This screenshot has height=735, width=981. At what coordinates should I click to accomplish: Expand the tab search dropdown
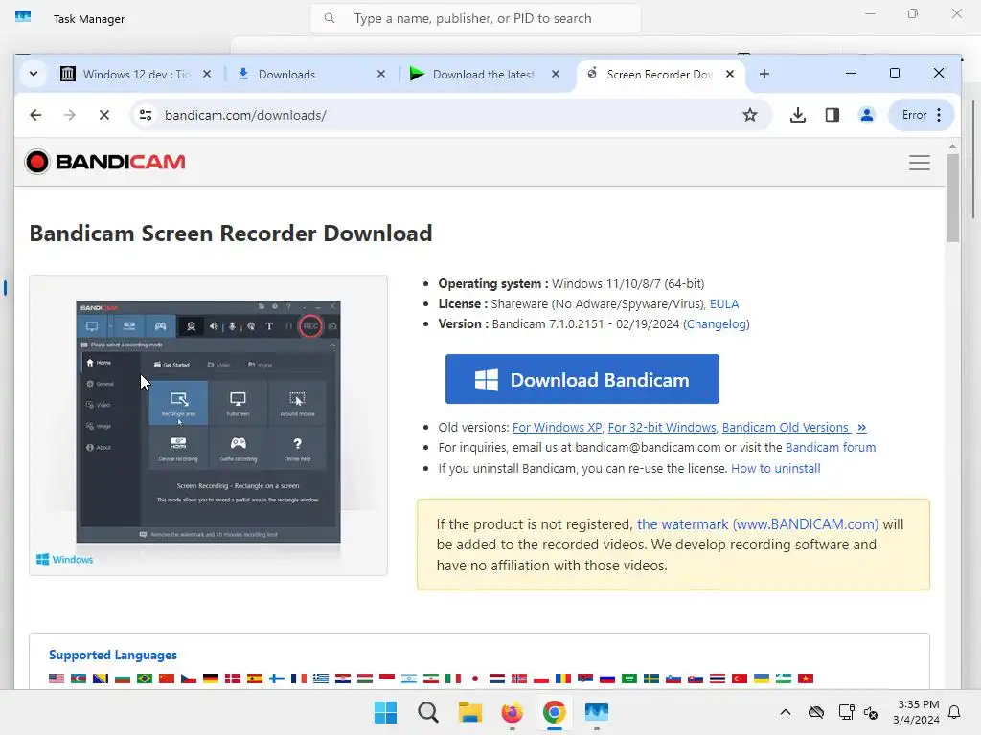pos(34,74)
